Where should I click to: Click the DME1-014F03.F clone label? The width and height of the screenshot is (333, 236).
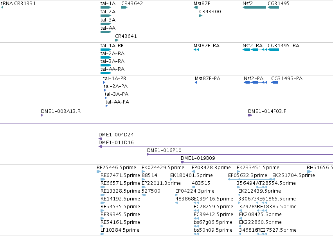pyautogui.click(x=267, y=111)
